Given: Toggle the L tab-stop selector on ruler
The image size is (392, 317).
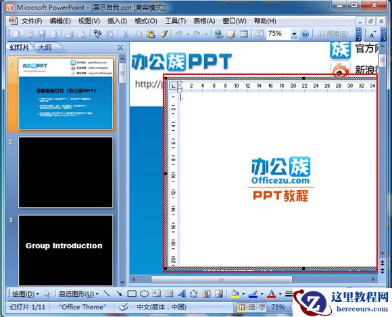Looking at the screenshot, I should click(173, 86).
